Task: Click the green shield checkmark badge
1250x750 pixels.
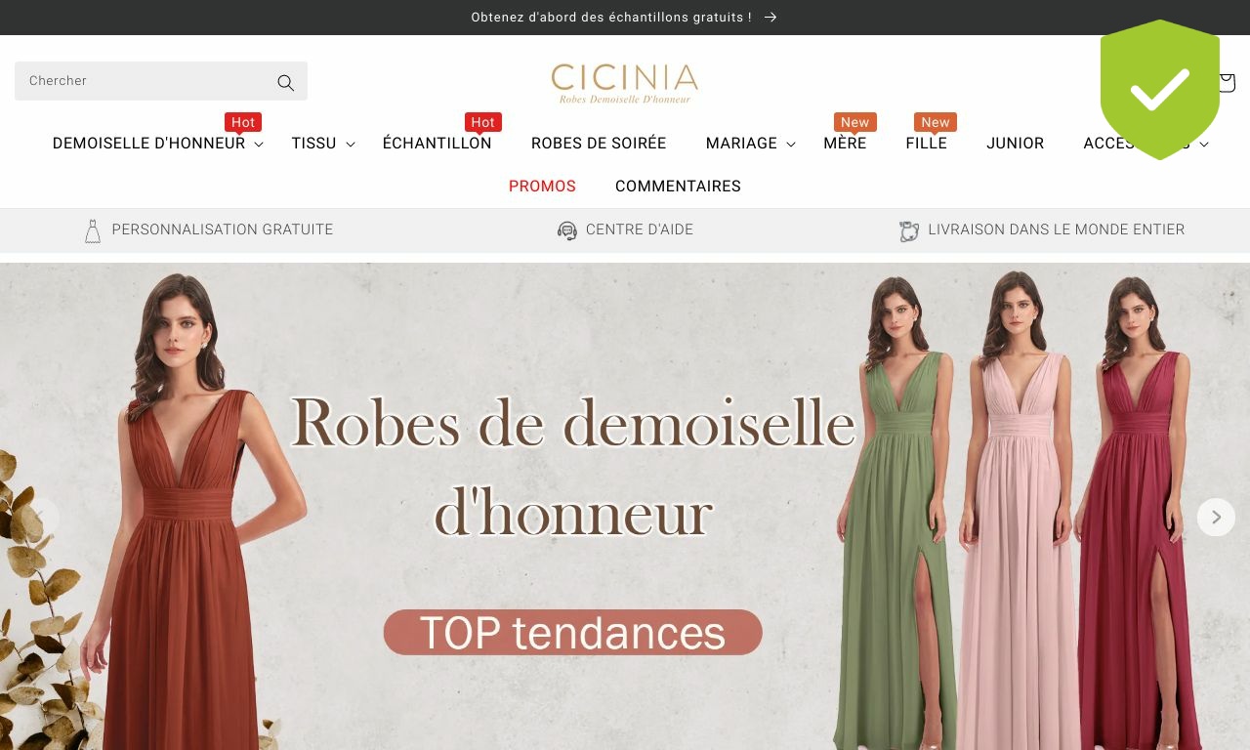Action: (1160, 90)
